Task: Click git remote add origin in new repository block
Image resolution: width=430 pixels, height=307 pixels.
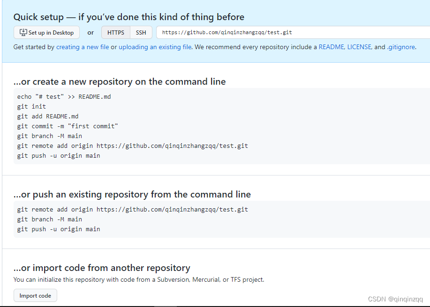Action: coord(132,146)
